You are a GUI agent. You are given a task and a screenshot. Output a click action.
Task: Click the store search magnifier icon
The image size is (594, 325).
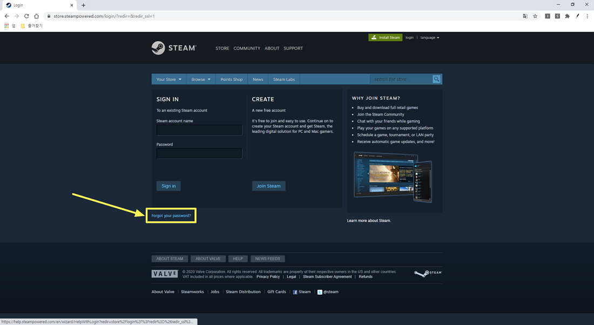[437, 79]
